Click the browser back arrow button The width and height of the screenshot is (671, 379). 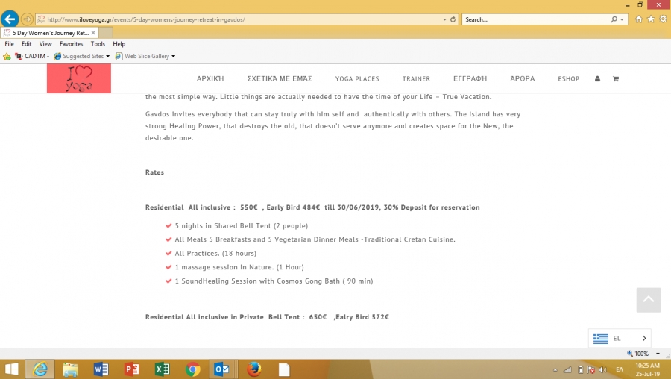click(x=10, y=19)
